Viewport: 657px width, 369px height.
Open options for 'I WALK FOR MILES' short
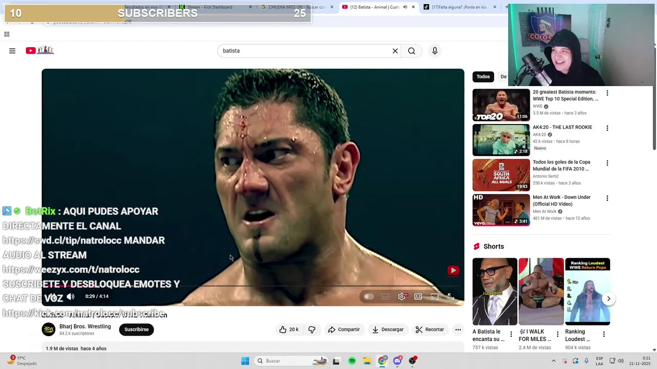557,334
